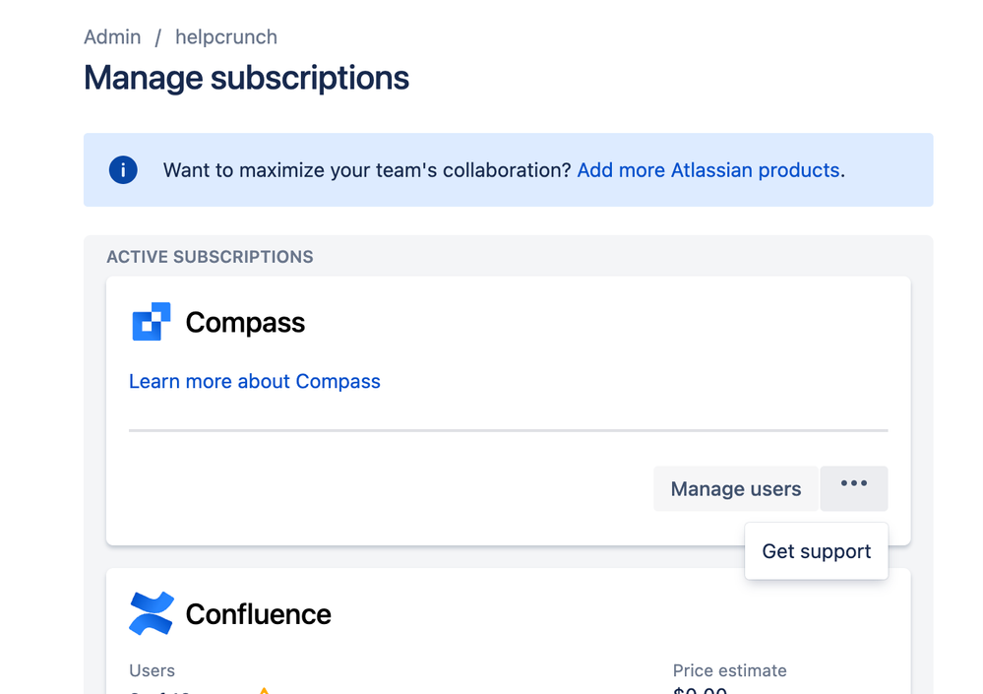Viewport: 983px width, 694px height.
Task: Toggle Compass more actions ellipsis menu
Action: 854,488
